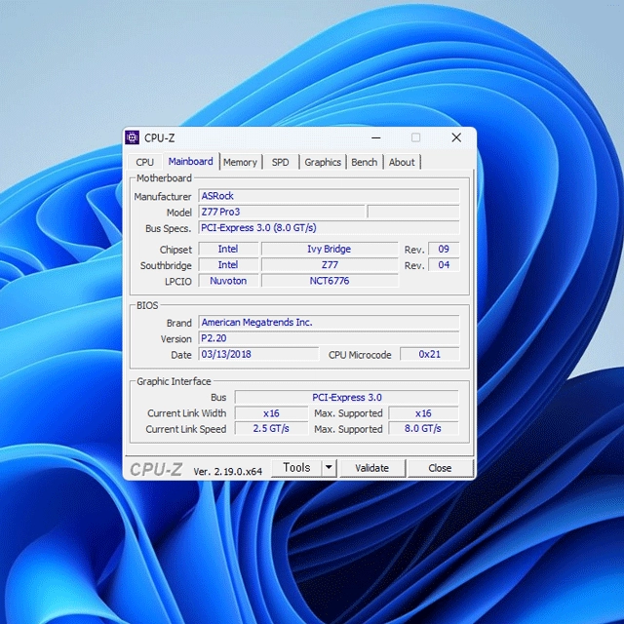Viewport: 624px width, 624px height.
Task: Click the Southbridge Z77 value
Action: pos(330,264)
